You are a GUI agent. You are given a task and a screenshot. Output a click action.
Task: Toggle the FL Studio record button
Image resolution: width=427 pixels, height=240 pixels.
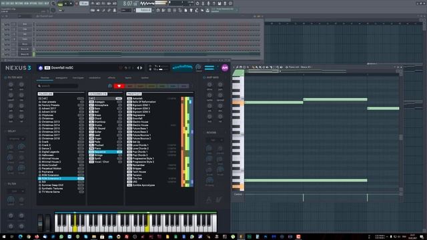[x=77, y=3]
